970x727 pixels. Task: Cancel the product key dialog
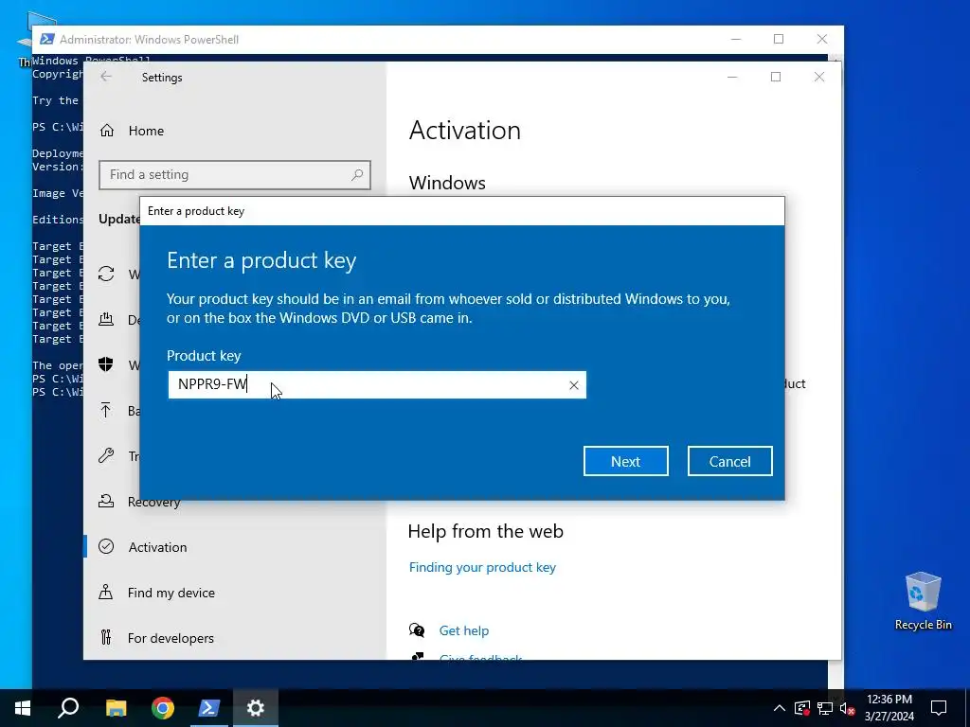[729, 461]
